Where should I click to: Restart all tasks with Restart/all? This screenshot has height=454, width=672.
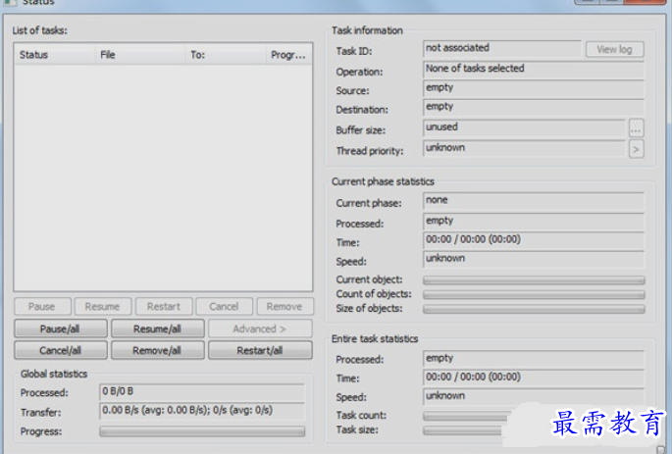tap(260, 350)
